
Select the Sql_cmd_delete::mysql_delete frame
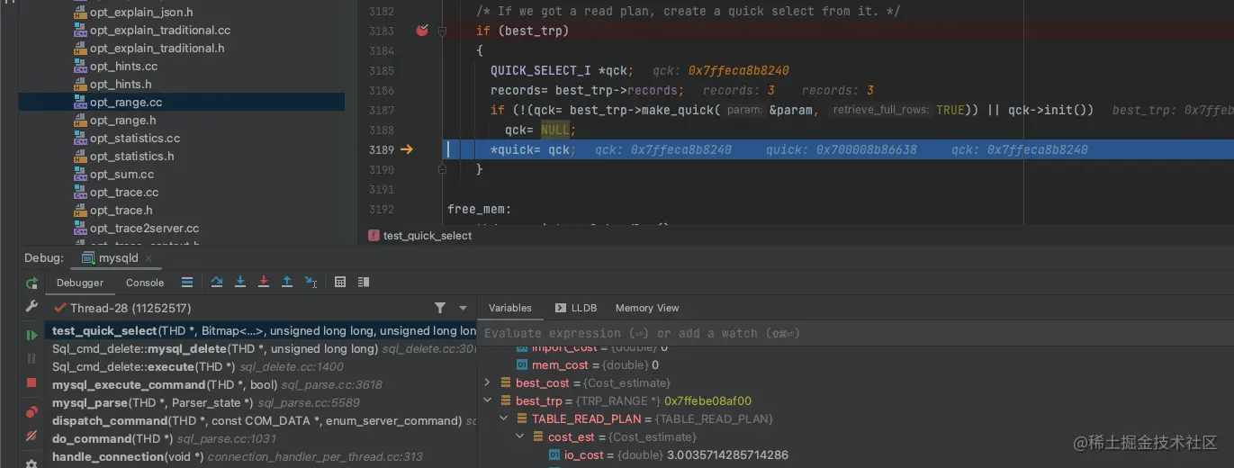pyautogui.click(x=262, y=349)
